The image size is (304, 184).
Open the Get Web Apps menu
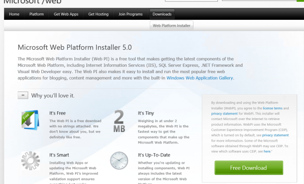coord(66,14)
